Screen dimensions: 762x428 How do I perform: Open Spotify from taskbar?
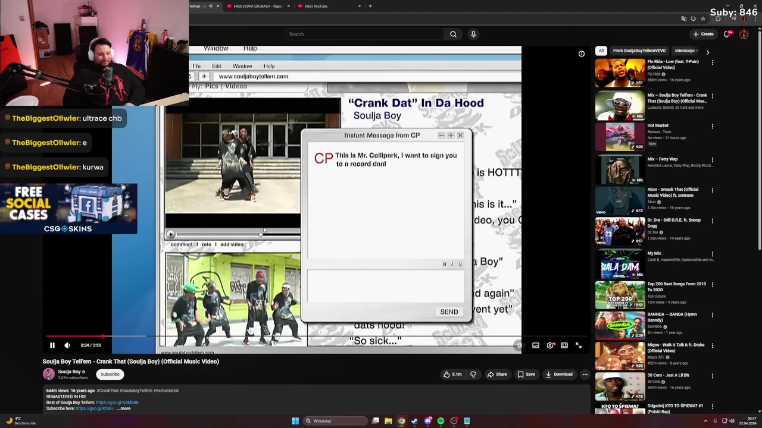pyautogui.click(x=441, y=421)
